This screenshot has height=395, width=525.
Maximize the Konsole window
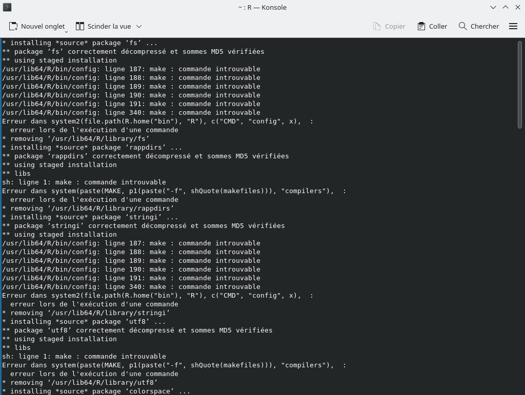(505, 7)
